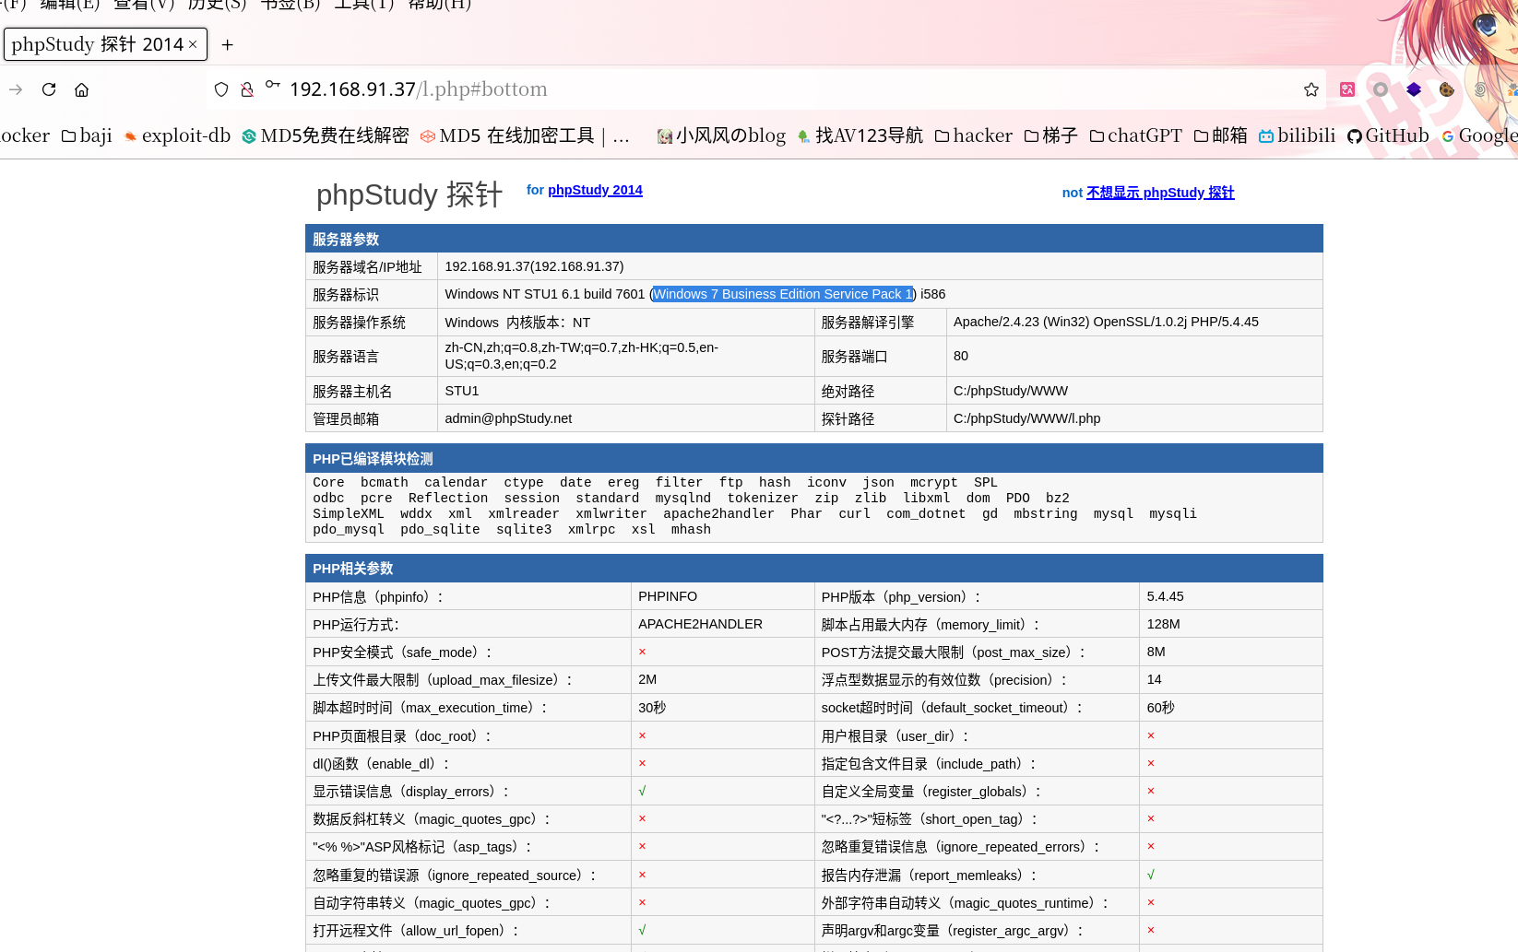The width and height of the screenshot is (1518, 952).
Task: Click the report_memleaks check mark value
Action: pyautogui.click(x=1151, y=875)
